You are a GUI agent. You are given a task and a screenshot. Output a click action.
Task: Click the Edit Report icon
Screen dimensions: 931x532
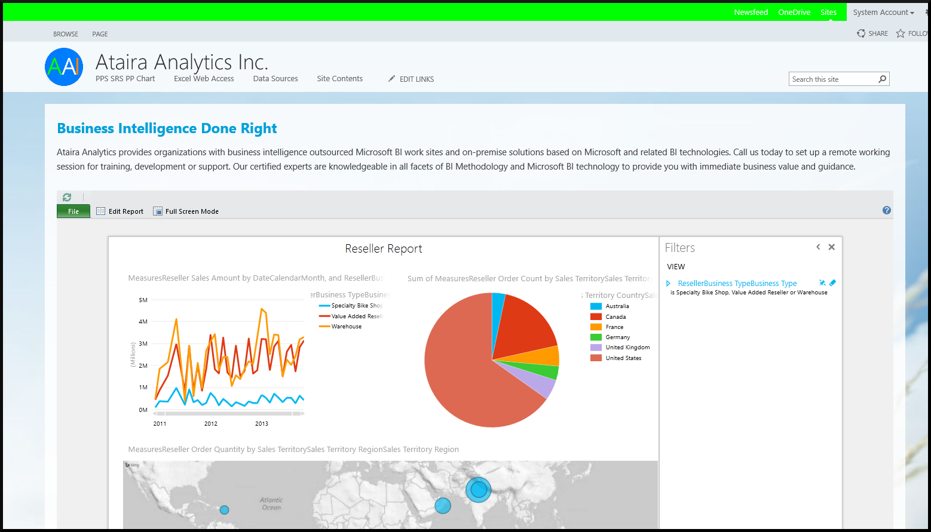[x=101, y=211]
